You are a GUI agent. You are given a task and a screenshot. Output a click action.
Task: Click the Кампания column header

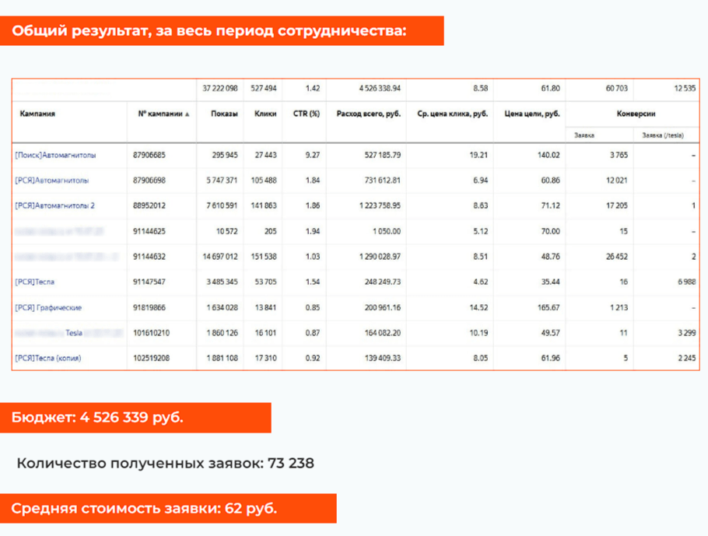(37, 114)
